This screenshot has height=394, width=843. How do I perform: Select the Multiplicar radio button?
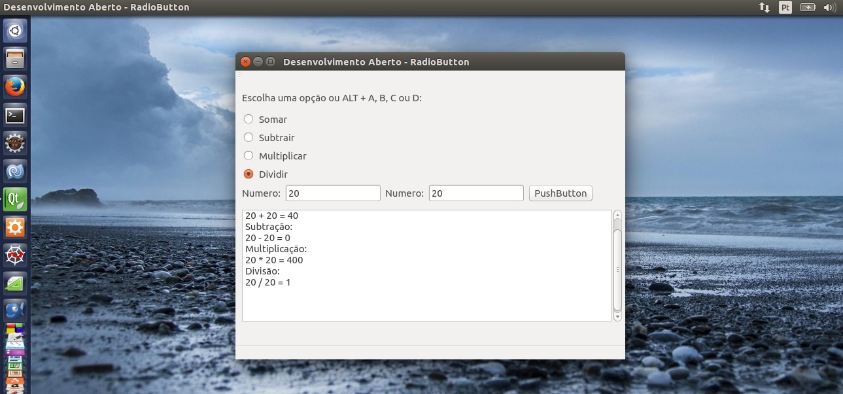249,156
